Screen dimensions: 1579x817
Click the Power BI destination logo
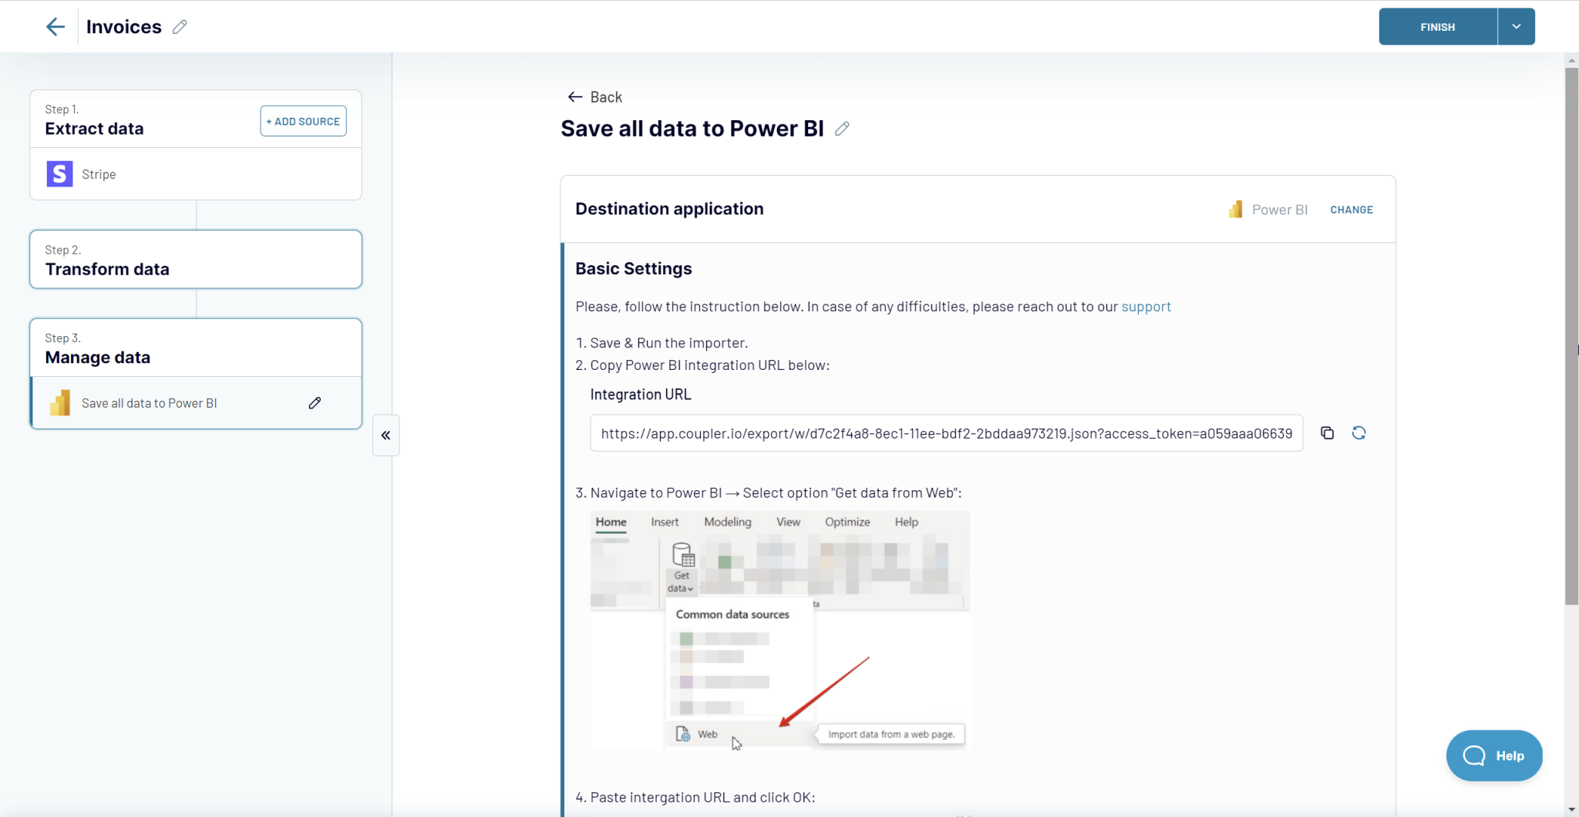pyautogui.click(x=1235, y=209)
